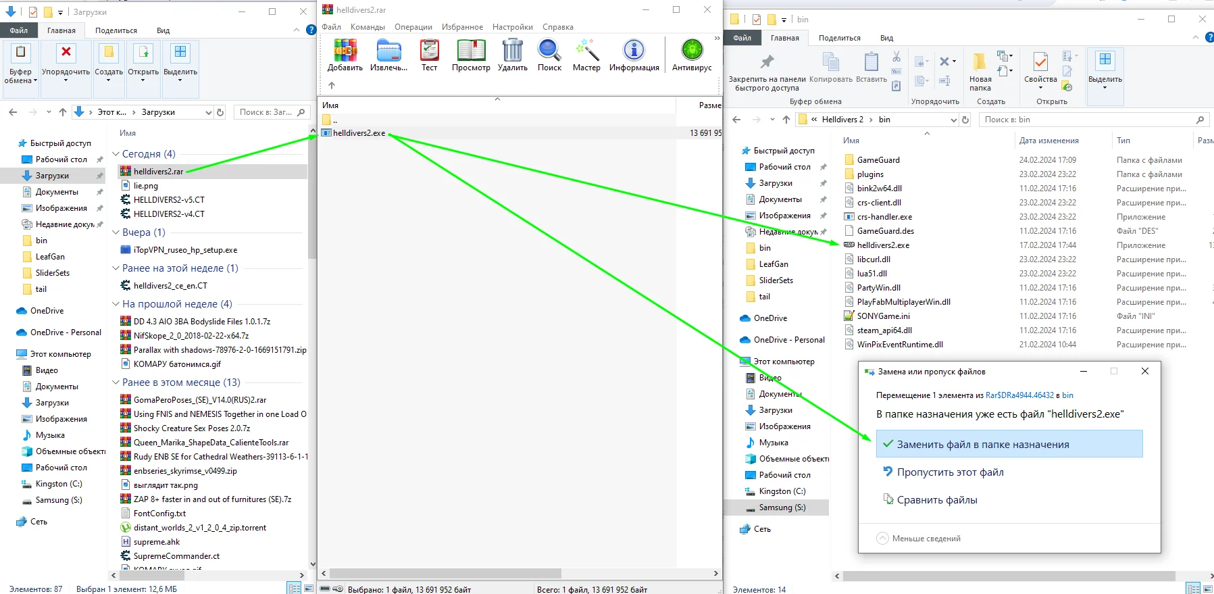
Task: Switch bin window to details view button
Action: [x=1194, y=589]
